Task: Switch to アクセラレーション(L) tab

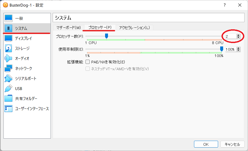Action: point(134,28)
